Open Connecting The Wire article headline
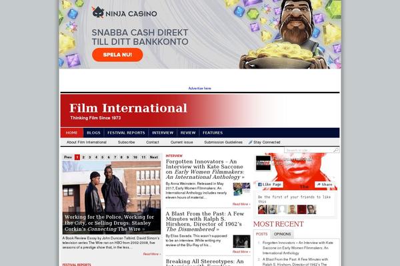Screen dimensions: 400x266 (x=110, y=223)
